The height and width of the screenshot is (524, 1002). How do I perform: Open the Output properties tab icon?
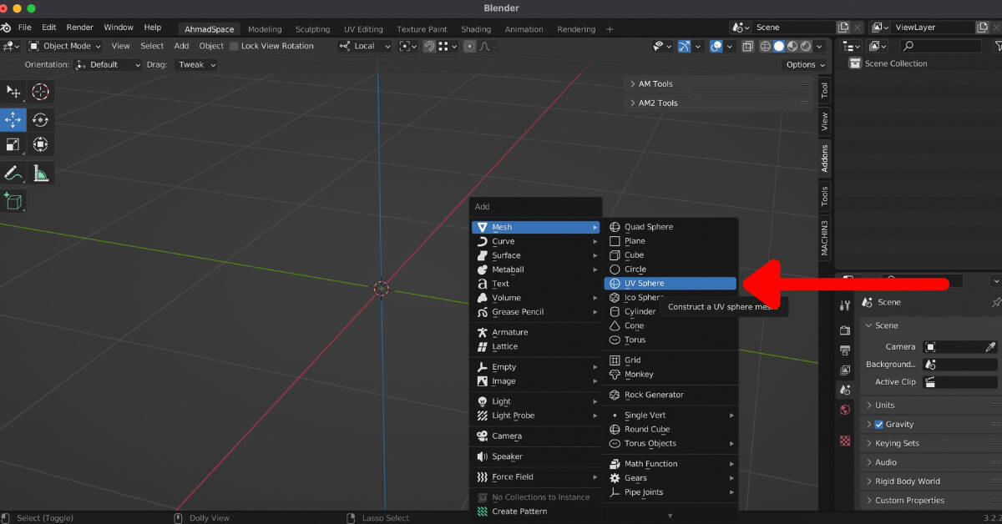[x=845, y=350]
